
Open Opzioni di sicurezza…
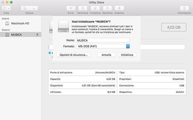74,55
